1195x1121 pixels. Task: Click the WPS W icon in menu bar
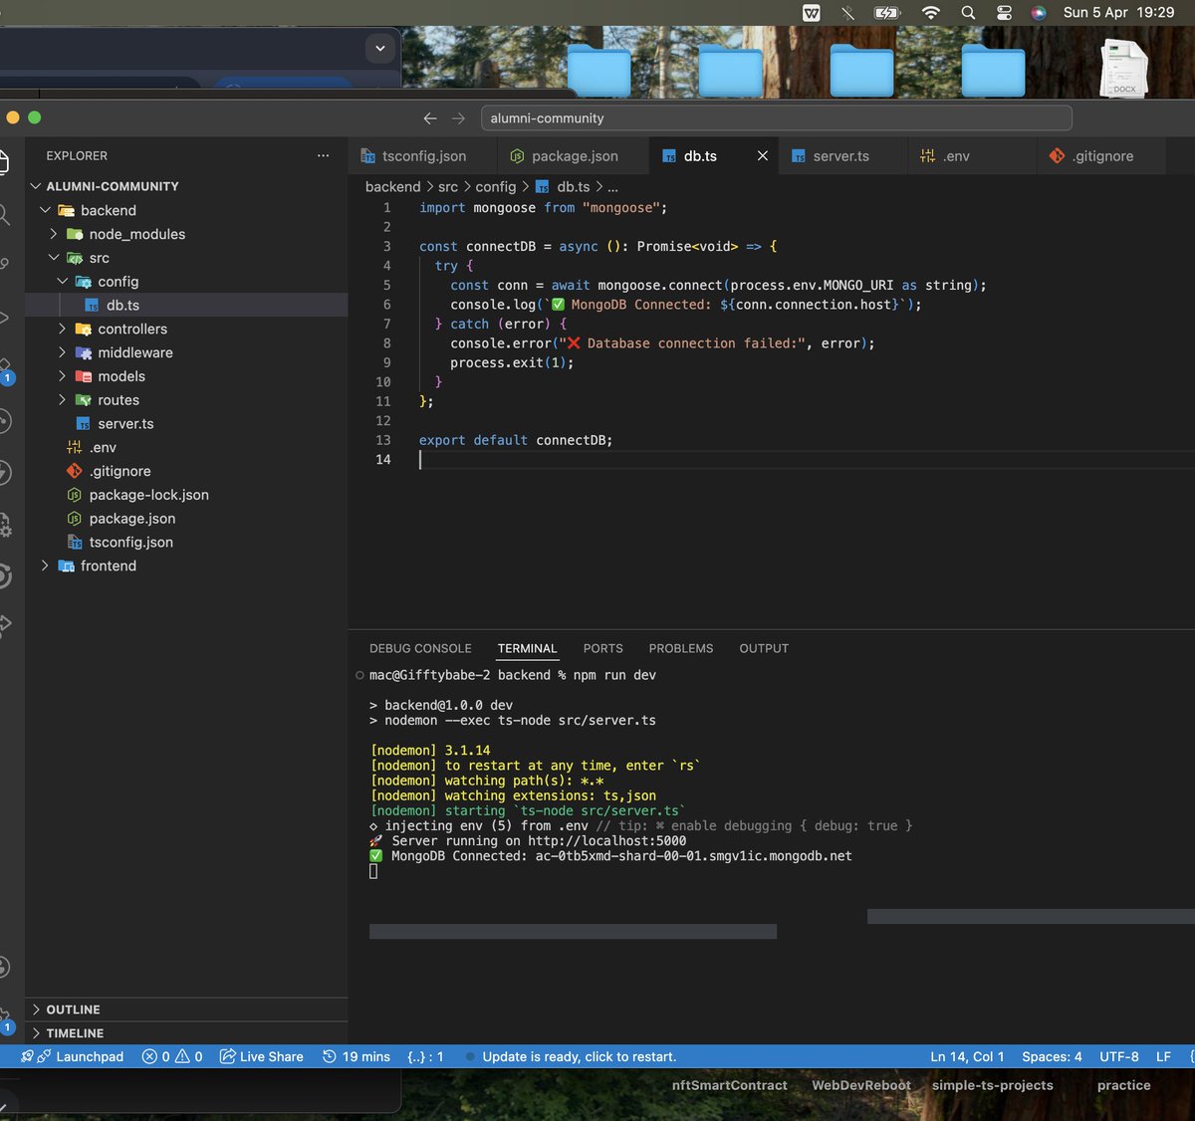pyautogui.click(x=812, y=13)
